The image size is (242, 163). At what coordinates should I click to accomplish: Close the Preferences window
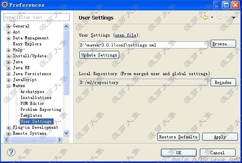pos(235,5)
